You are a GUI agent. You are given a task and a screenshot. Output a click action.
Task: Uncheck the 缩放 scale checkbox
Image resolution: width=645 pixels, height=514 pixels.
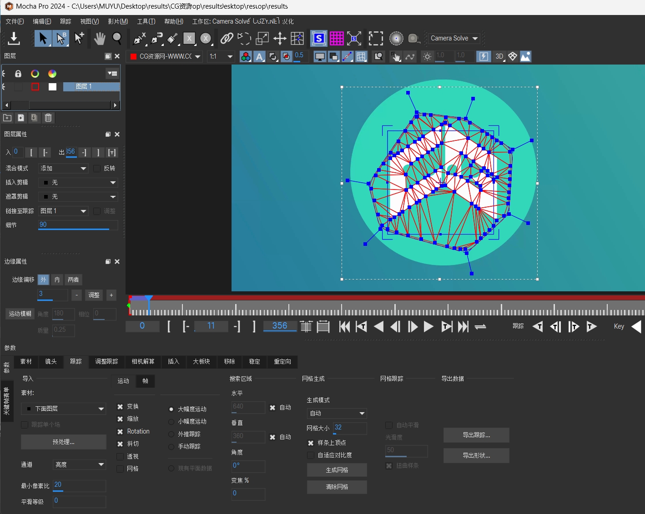pos(120,419)
